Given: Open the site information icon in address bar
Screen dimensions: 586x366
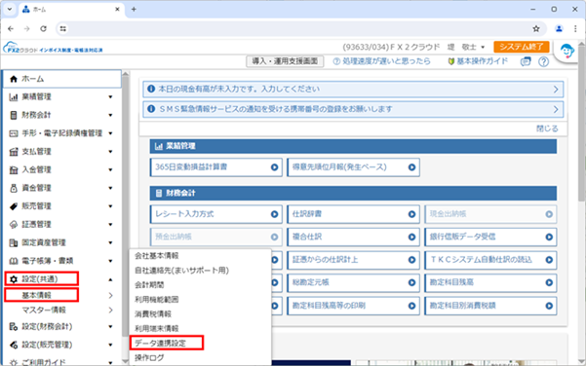Looking at the screenshot, I should 62,29.
